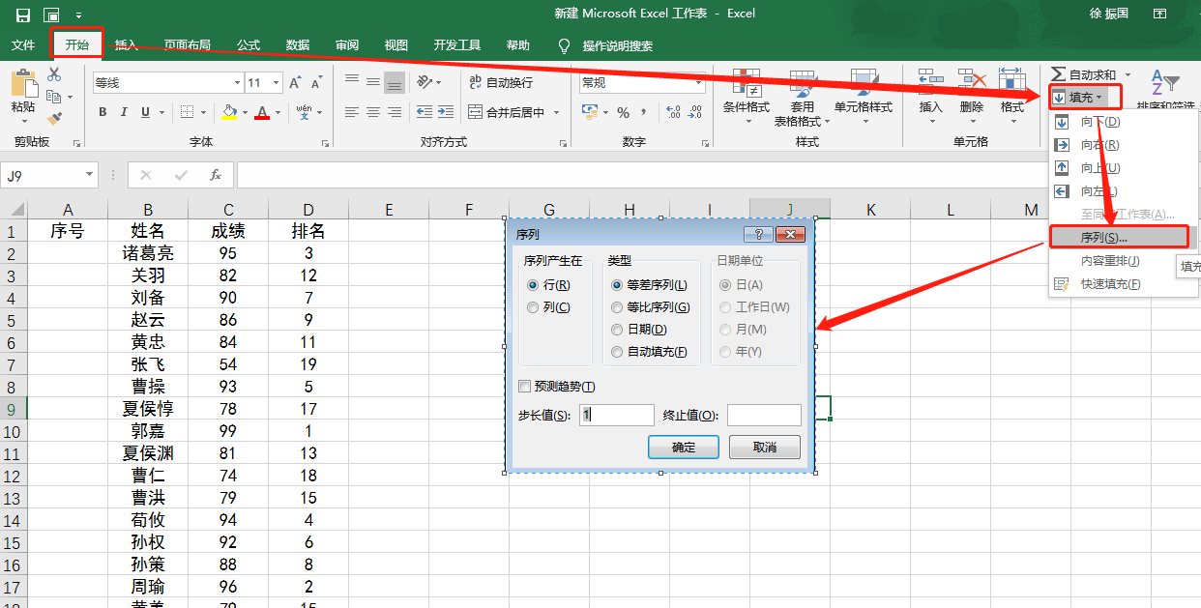Select the 行(R) radio button
This screenshot has width=1201, height=608.
[x=533, y=285]
